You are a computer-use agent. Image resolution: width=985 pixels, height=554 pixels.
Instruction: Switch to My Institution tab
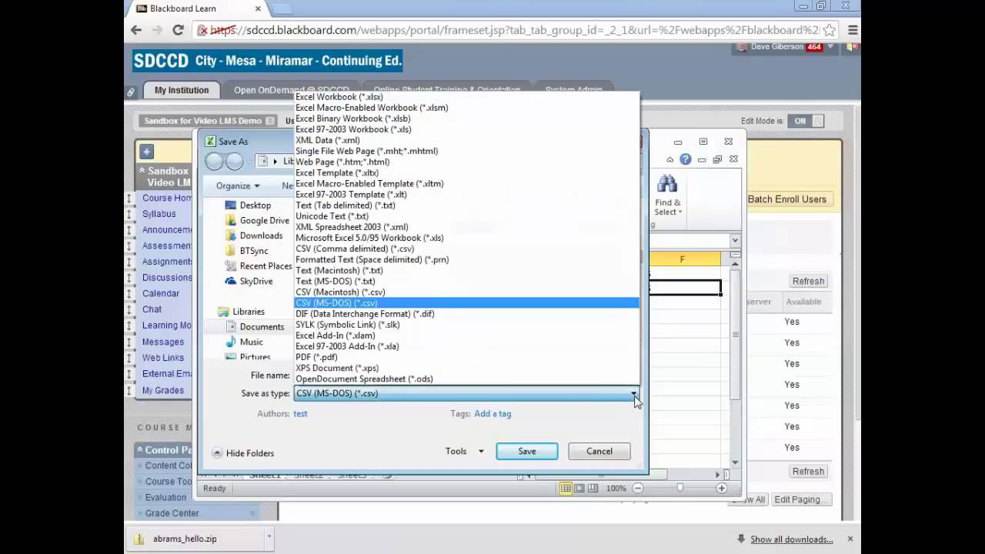[182, 90]
